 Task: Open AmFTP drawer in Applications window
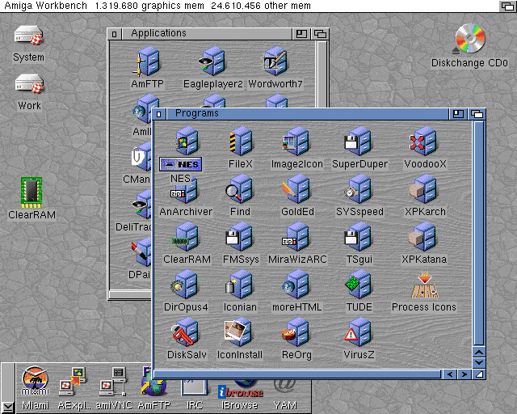pos(147,61)
